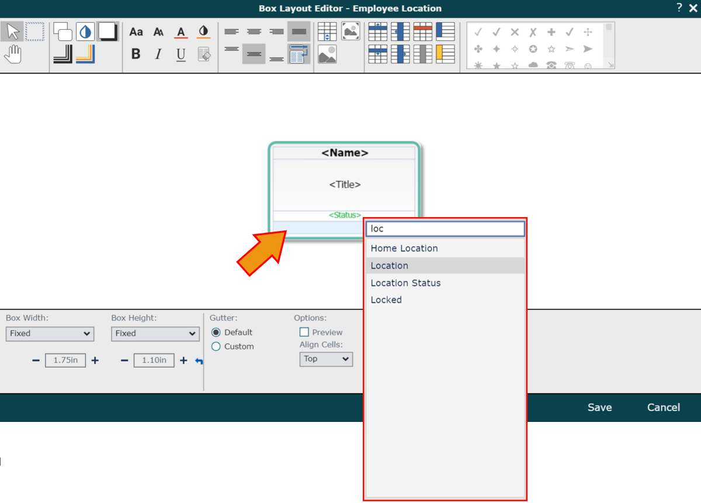Align text left
Screen dimensions: 701x503
[x=232, y=32]
